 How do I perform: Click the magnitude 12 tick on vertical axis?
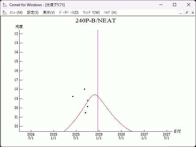(21, 33)
